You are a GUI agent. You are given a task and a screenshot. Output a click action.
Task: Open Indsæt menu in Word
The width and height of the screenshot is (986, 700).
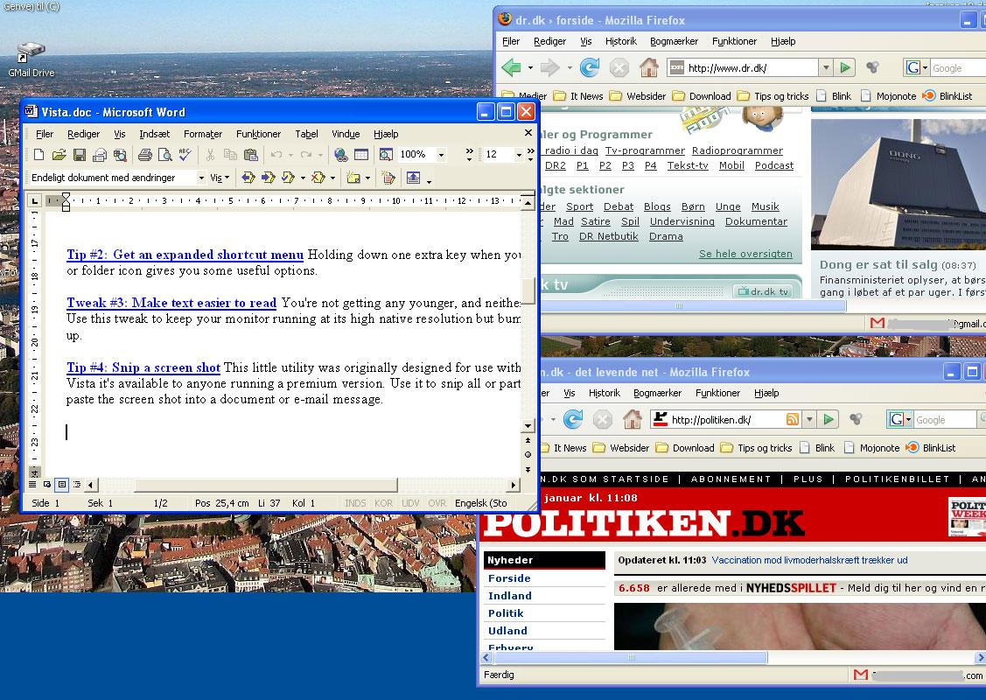coord(155,134)
